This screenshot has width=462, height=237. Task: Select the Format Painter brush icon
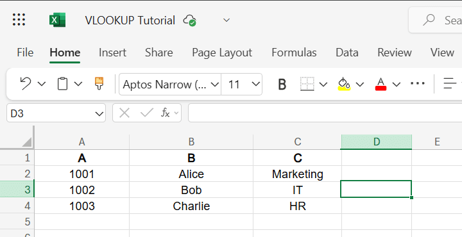point(99,83)
